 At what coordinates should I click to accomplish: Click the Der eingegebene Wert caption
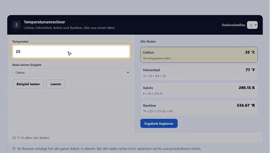tap(157, 58)
